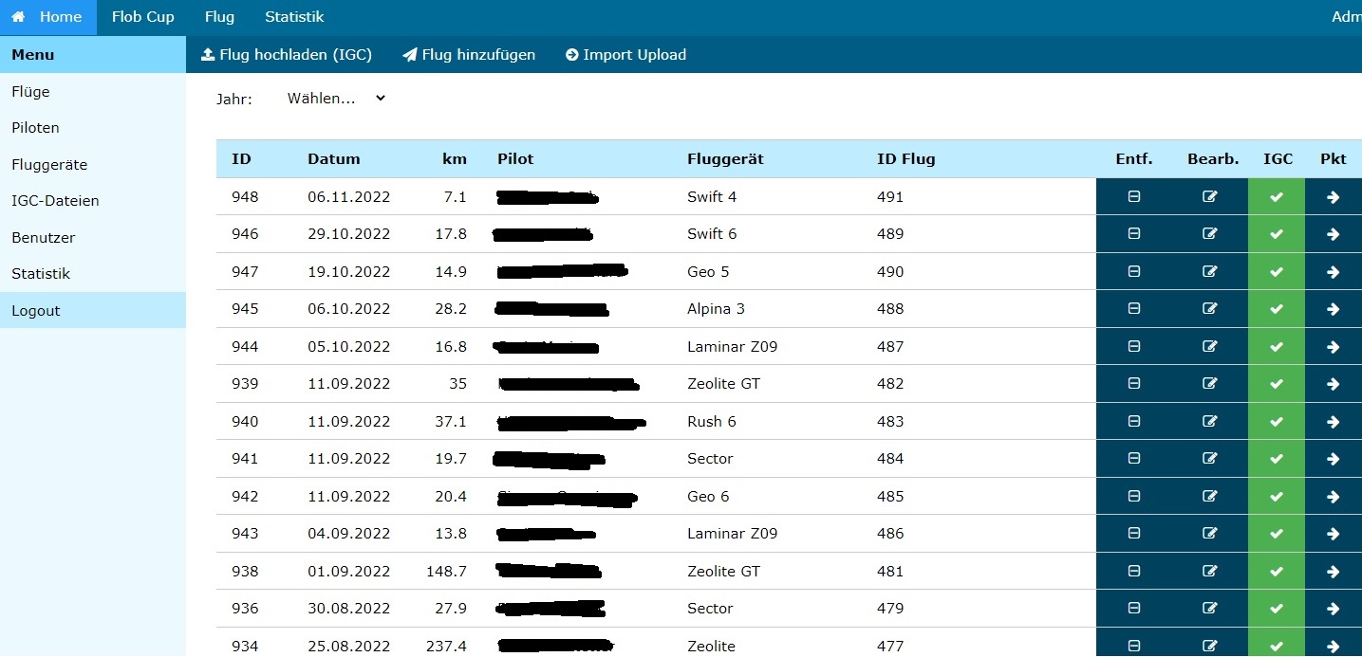
Task: Open the Jahr Wählen dropdown
Action: [332, 98]
